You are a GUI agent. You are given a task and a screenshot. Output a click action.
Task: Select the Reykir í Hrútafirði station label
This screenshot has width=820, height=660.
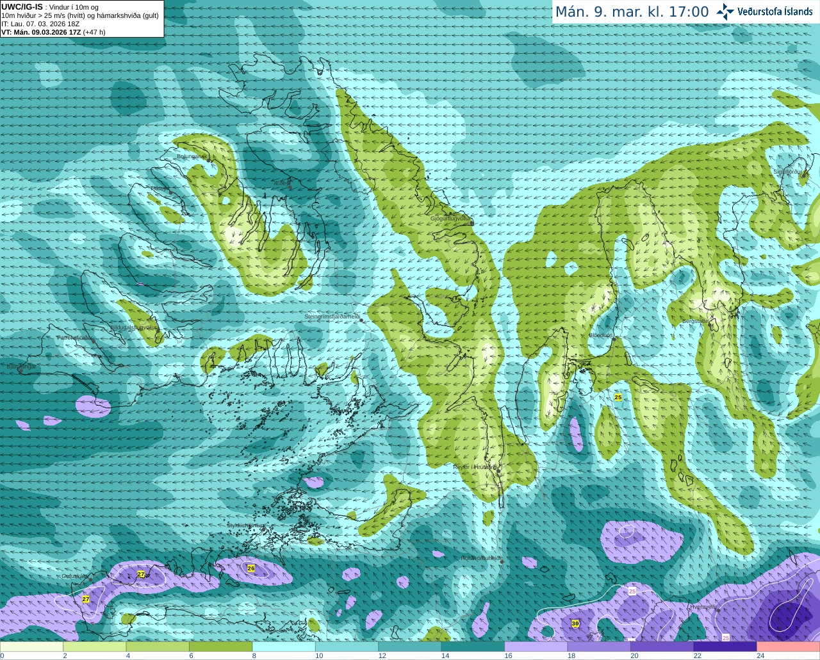[475, 467]
